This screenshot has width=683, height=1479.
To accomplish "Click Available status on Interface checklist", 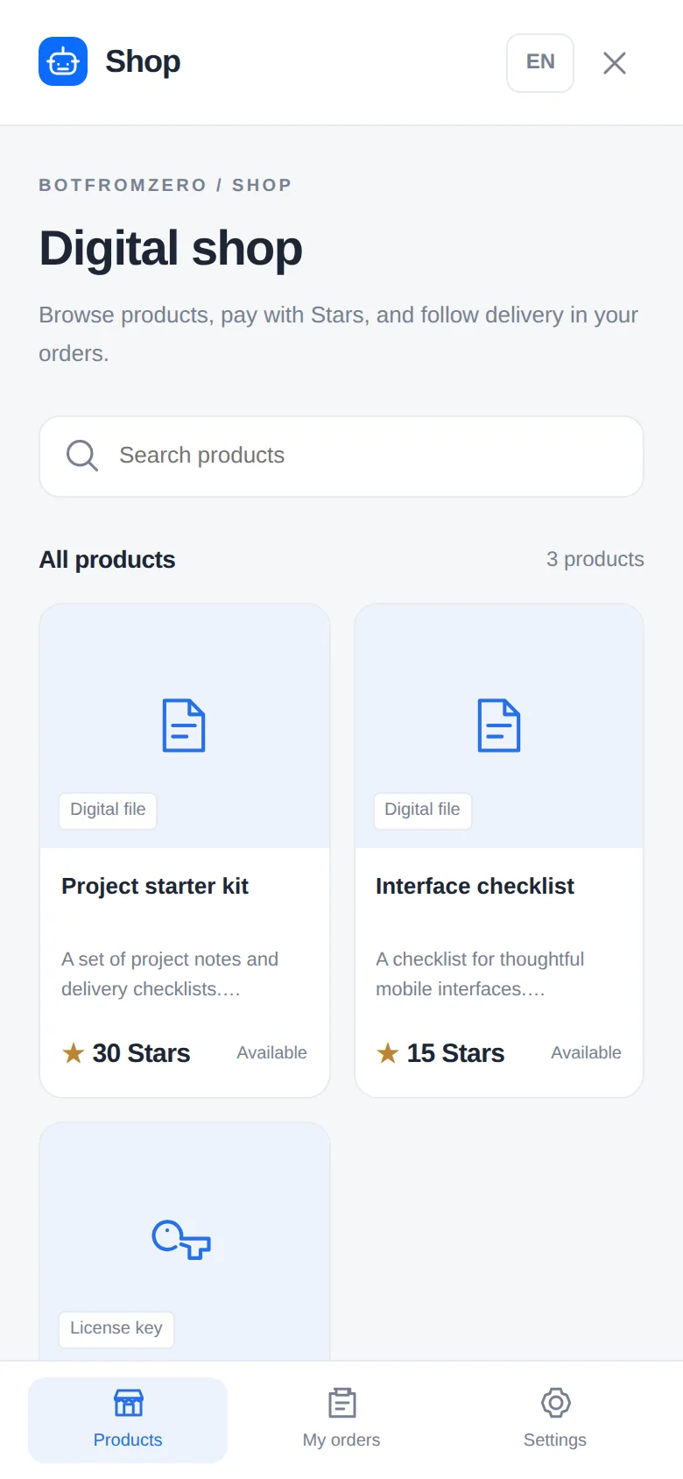I will [x=586, y=1053].
